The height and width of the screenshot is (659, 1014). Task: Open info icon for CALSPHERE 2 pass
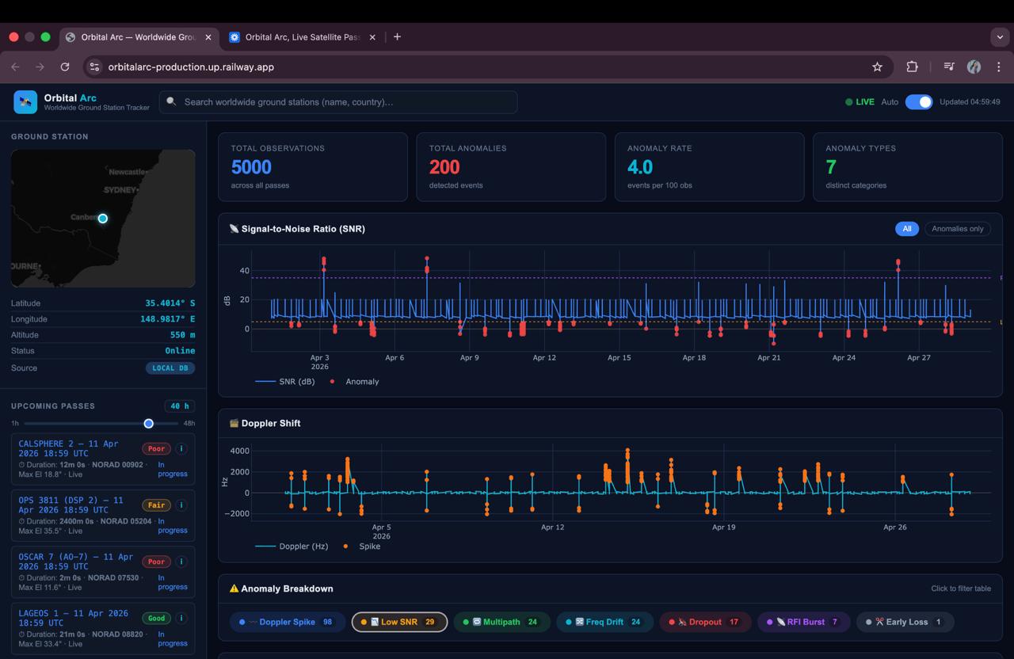click(181, 448)
